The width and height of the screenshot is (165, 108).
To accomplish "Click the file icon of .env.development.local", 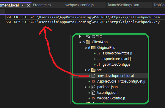I will pyautogui.click(x=93, y=76).
